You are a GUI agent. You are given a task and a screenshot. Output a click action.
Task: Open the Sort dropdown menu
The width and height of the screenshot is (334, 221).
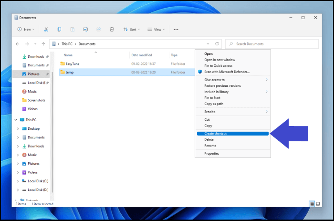132,29
